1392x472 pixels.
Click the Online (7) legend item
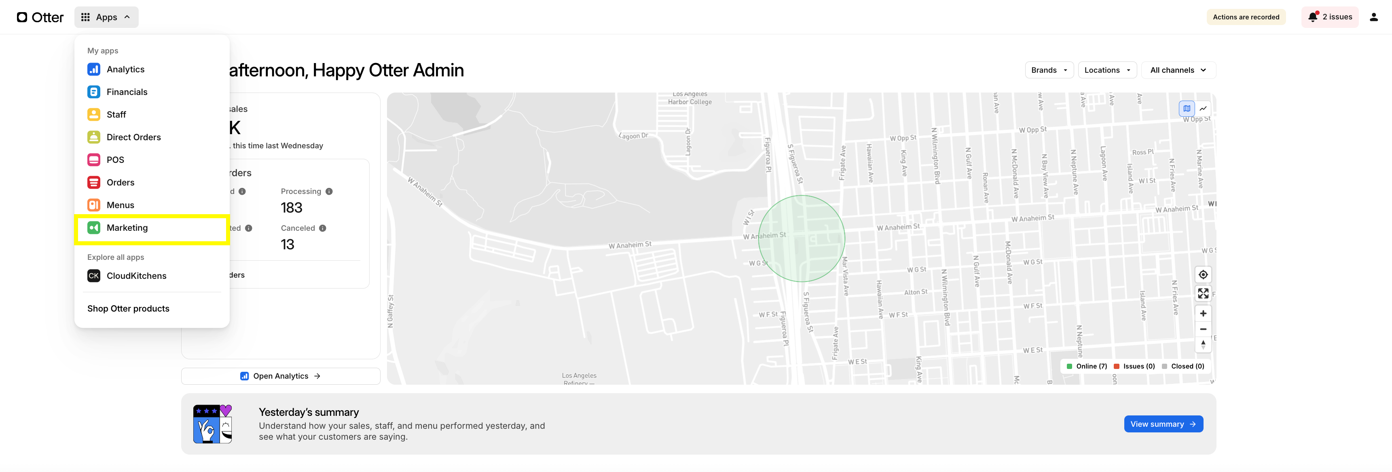pos(1086,366)
